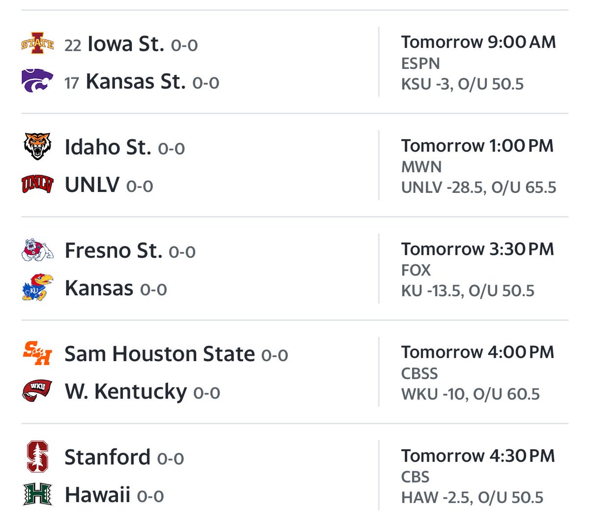Screen dimensions: 590x524
Task: Tap the Hawaii Rainbow Warriors logo
Action: pyautogui.click(x=37, y=494)
